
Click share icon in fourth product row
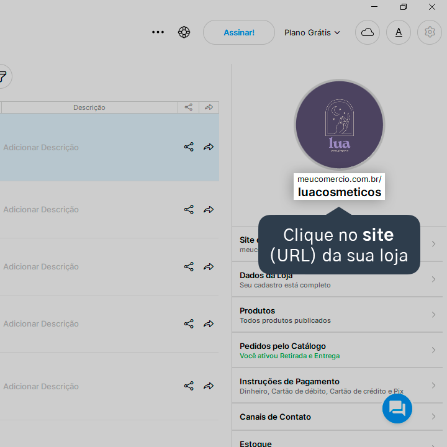click(x=189, y=323)
